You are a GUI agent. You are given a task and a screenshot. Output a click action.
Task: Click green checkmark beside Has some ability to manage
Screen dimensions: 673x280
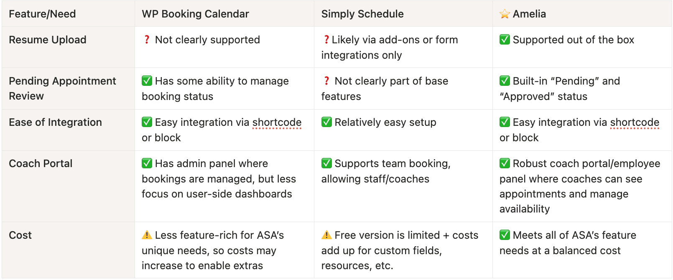tap(147, 81)
